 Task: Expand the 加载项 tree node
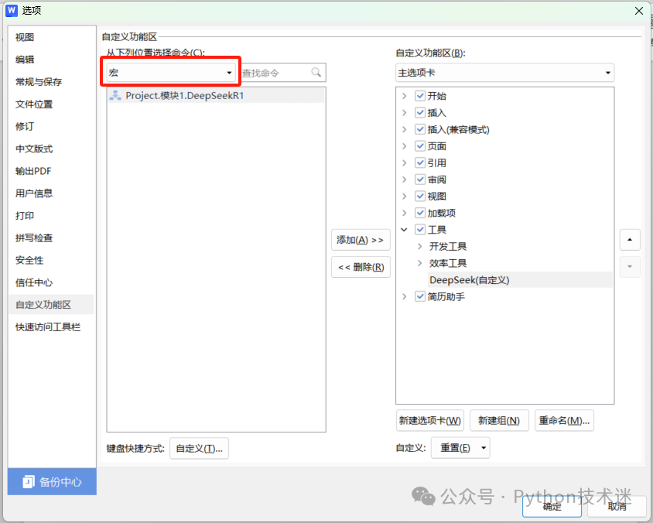[404, 213]
